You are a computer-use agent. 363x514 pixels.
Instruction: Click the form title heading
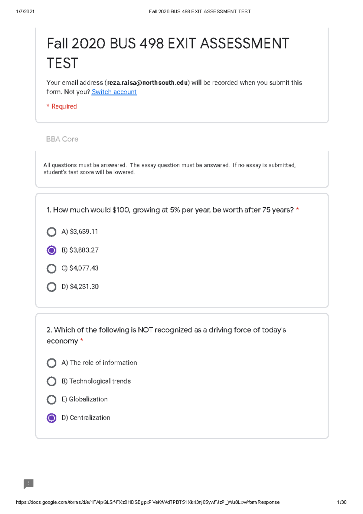pyautogui.click(x=168, y=53)
